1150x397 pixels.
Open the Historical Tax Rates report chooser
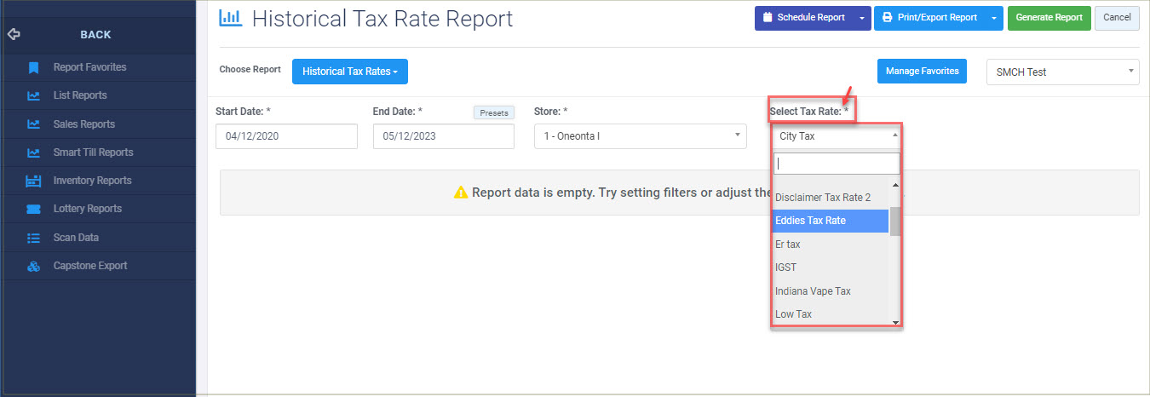pyautogui.click(x=350, y=72)
